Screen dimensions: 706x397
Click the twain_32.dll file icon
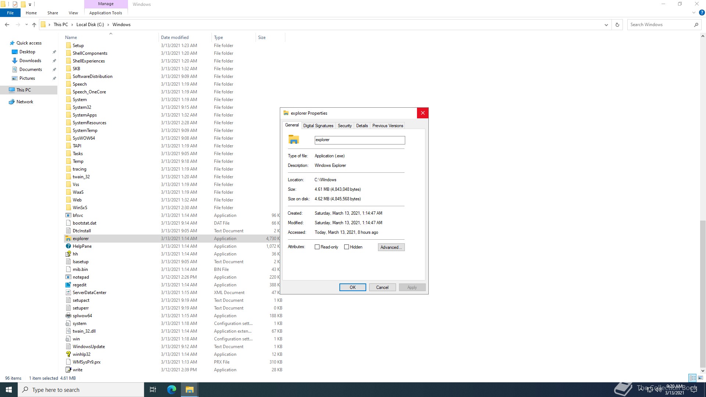pyautogui.click(x=68, y=331)
